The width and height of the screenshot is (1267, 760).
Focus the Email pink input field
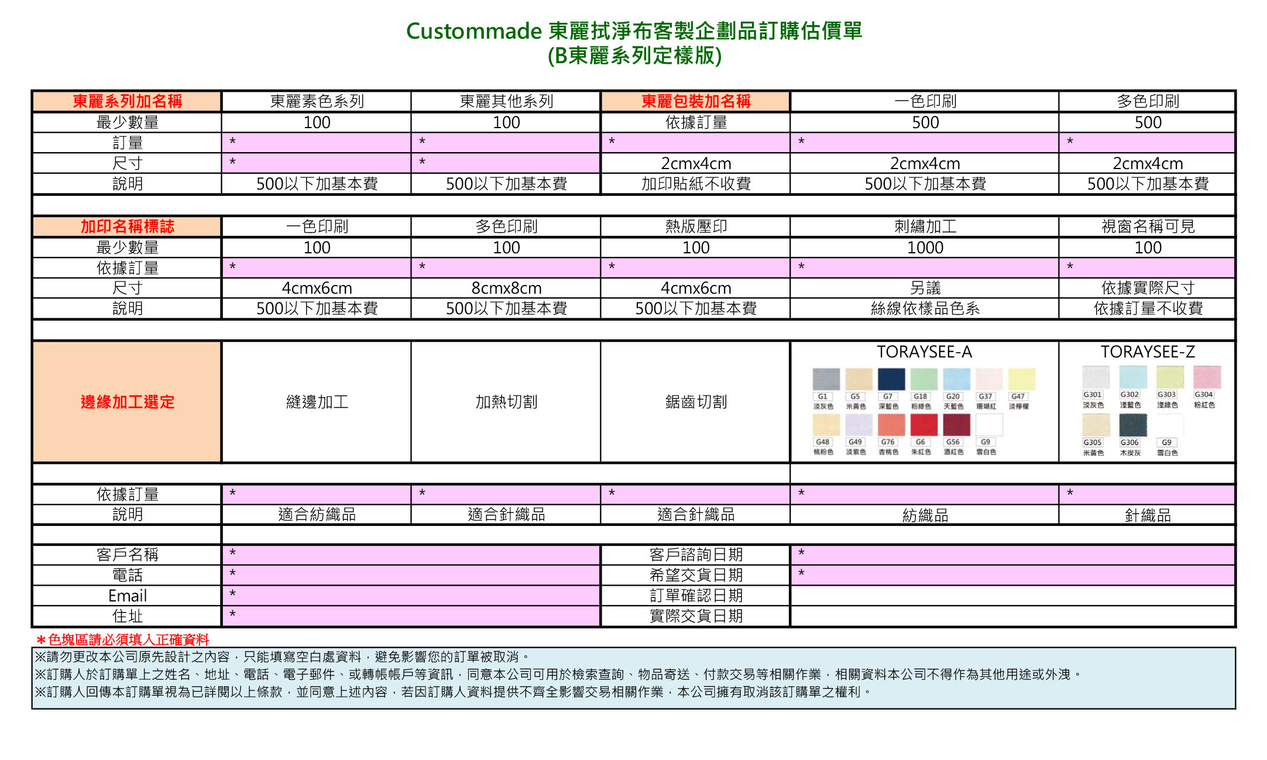(411, 596)
